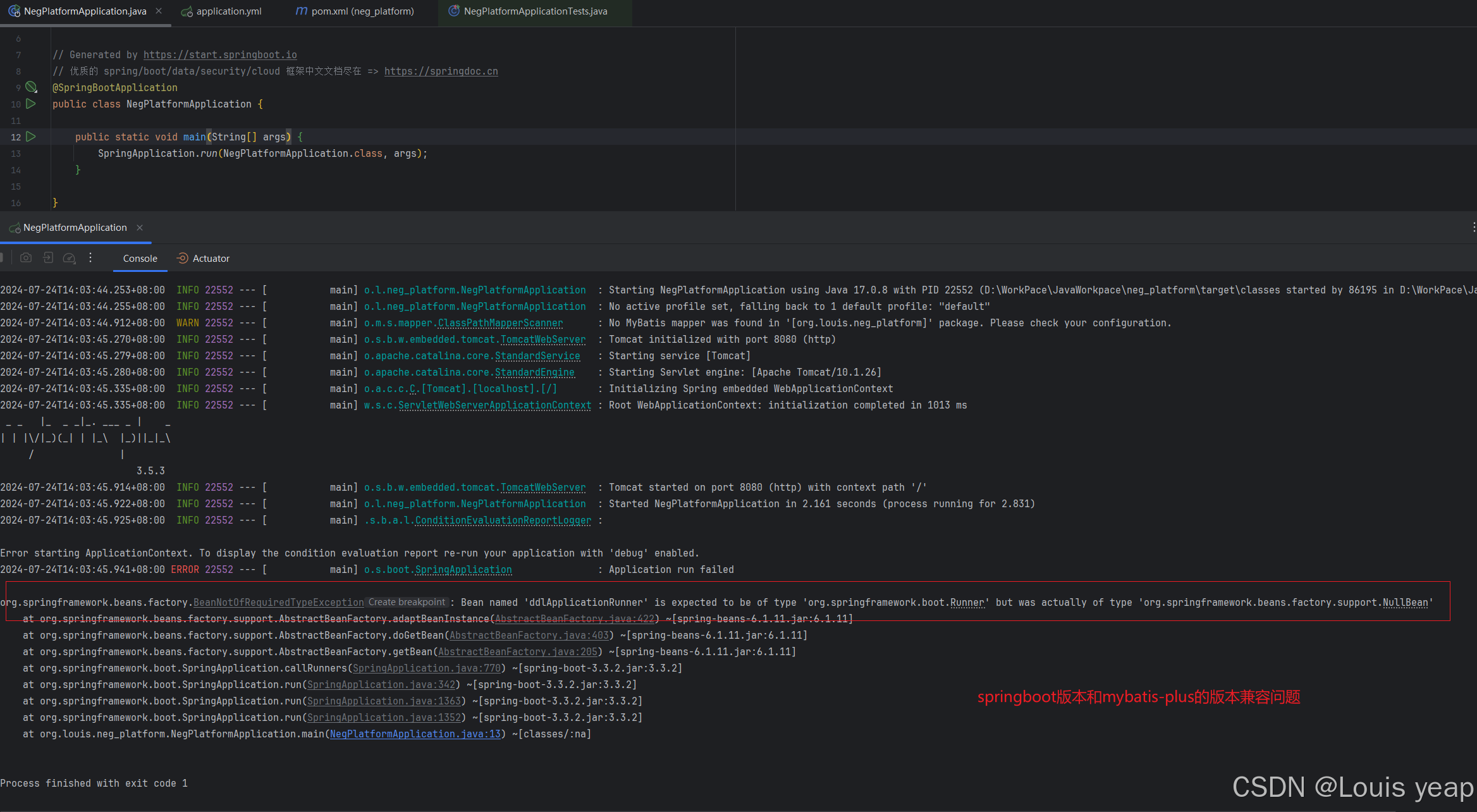Click the exit/redirect icon in the run toolbar
Screen dimensions: 1477x812
click(48, 258)
